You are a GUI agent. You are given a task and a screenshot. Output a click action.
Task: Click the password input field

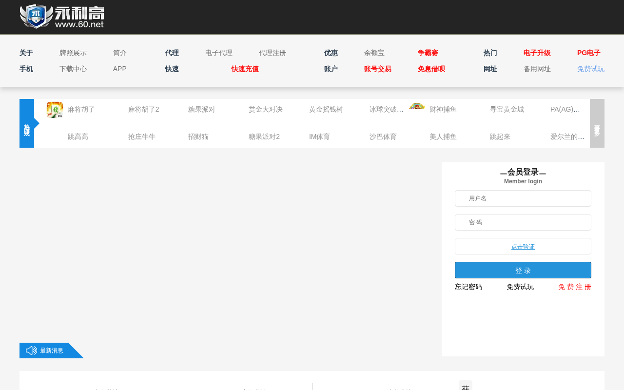pos(523,222)
